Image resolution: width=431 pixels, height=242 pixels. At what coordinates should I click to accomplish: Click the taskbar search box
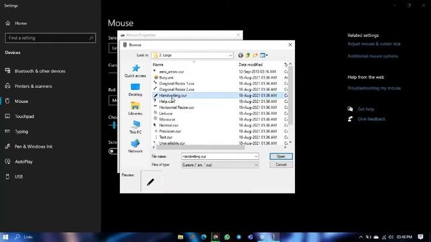click(x=25, y=237)
